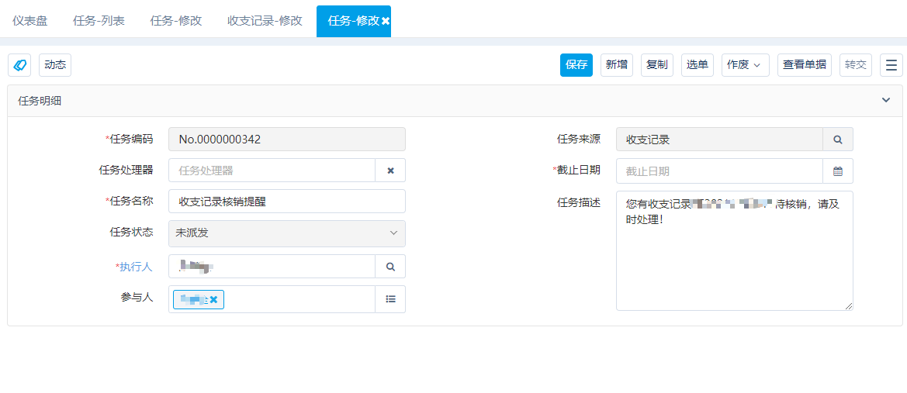
Task: Click the 任务描述 text area
Action: point(735,251)
